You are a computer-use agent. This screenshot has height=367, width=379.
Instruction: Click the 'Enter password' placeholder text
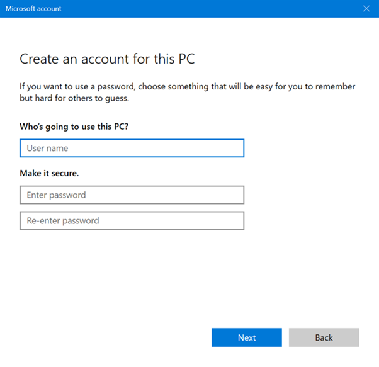[x=56, y=195]
